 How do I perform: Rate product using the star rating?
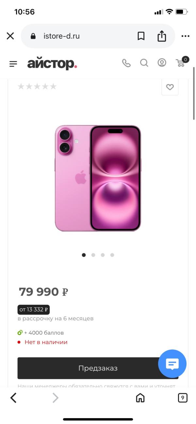click(x=37, y=86)
